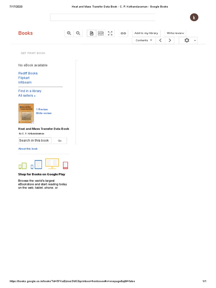Expand the Contents dropdown
The width and height of the screenshot is (216, 288).
click(x=144, y=40)
